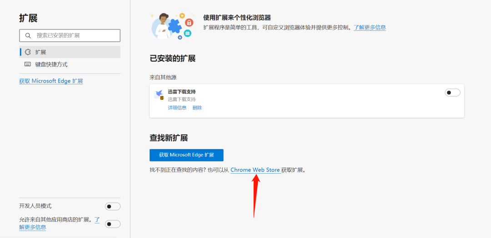Toggle 允许来自其他应用商店的扩展 switch
The height and width of the screenshot is (238, 491).
pyautogui.click(x=113, y=224)
